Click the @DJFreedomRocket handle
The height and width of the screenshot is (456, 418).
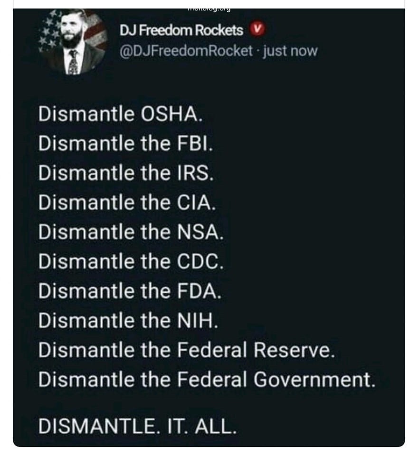tap(186, 51)
